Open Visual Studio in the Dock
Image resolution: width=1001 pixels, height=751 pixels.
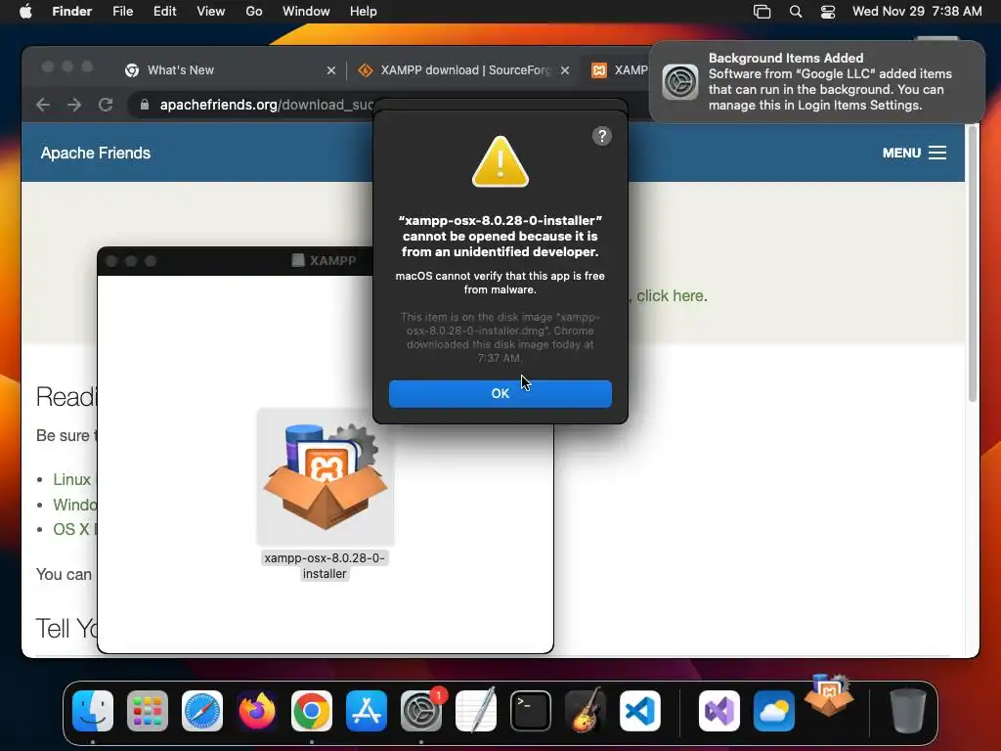[x=719, y=710]
